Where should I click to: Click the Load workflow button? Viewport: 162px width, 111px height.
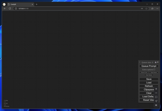coord(149,83)
